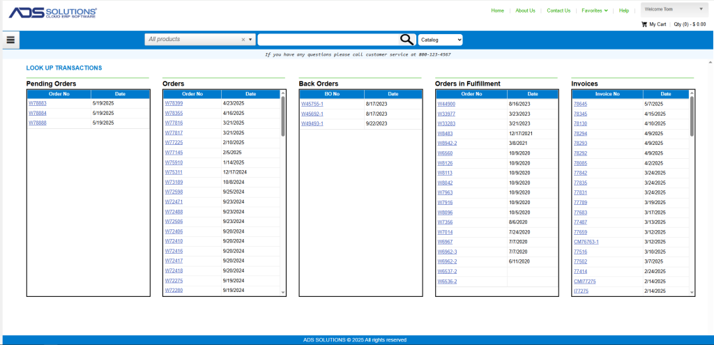The height and width of the screenshot is (345, 714).
Task: Click Date header in Back Orders table
Action: tap(393, 94)
